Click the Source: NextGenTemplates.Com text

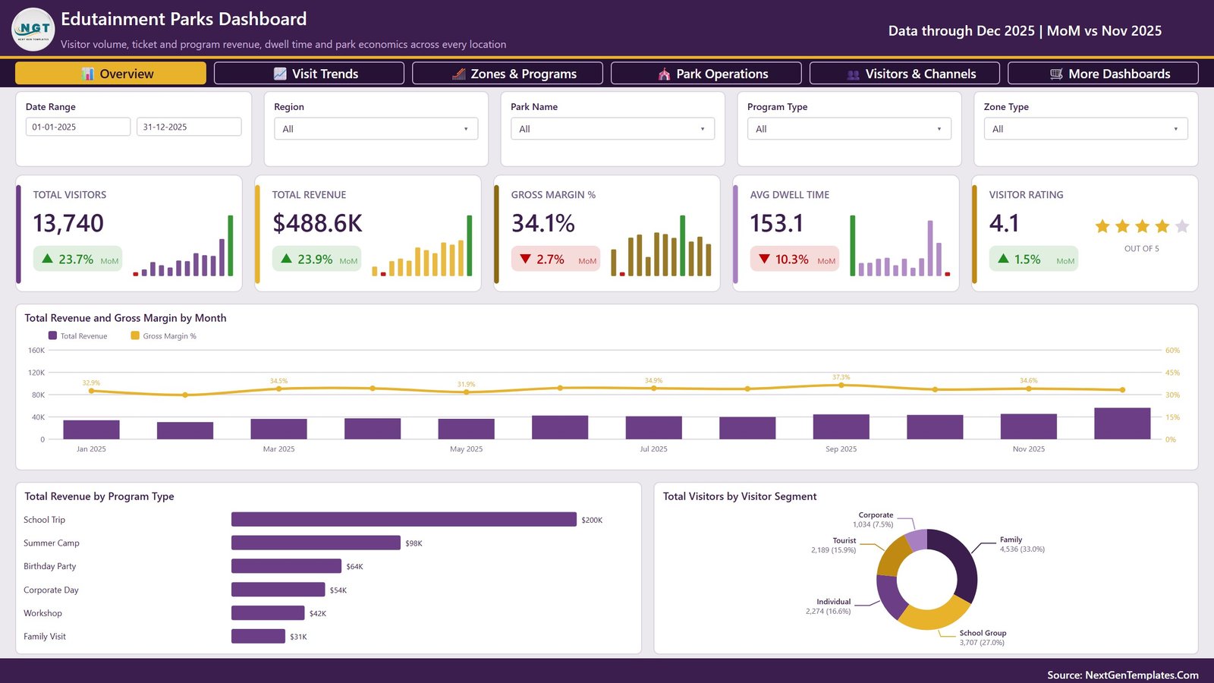[x=1123, y=675]
